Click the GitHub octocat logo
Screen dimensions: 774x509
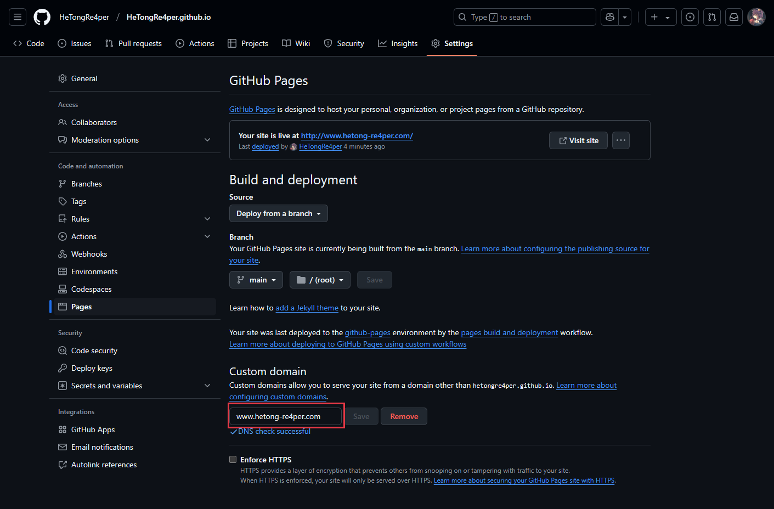42,16
